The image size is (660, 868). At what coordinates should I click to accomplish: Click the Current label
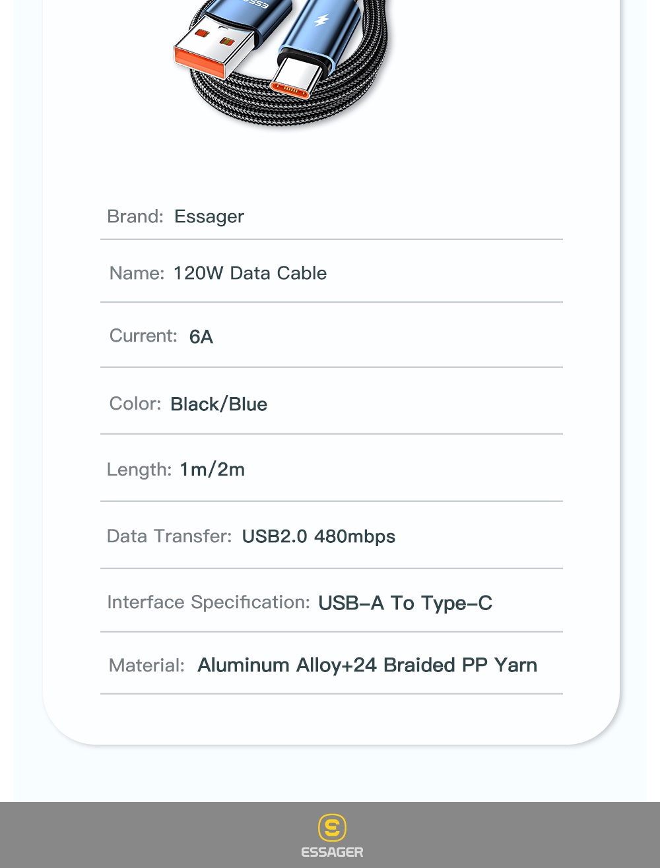click(x=144, y=336)
